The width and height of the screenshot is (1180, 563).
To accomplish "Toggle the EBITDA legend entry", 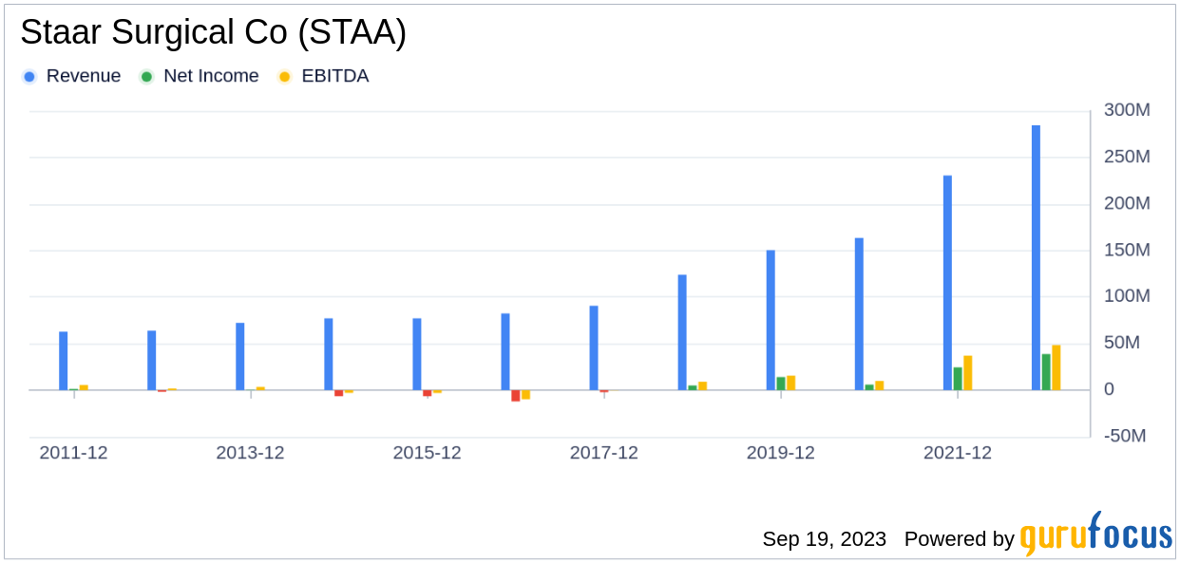I will (322, 76).
